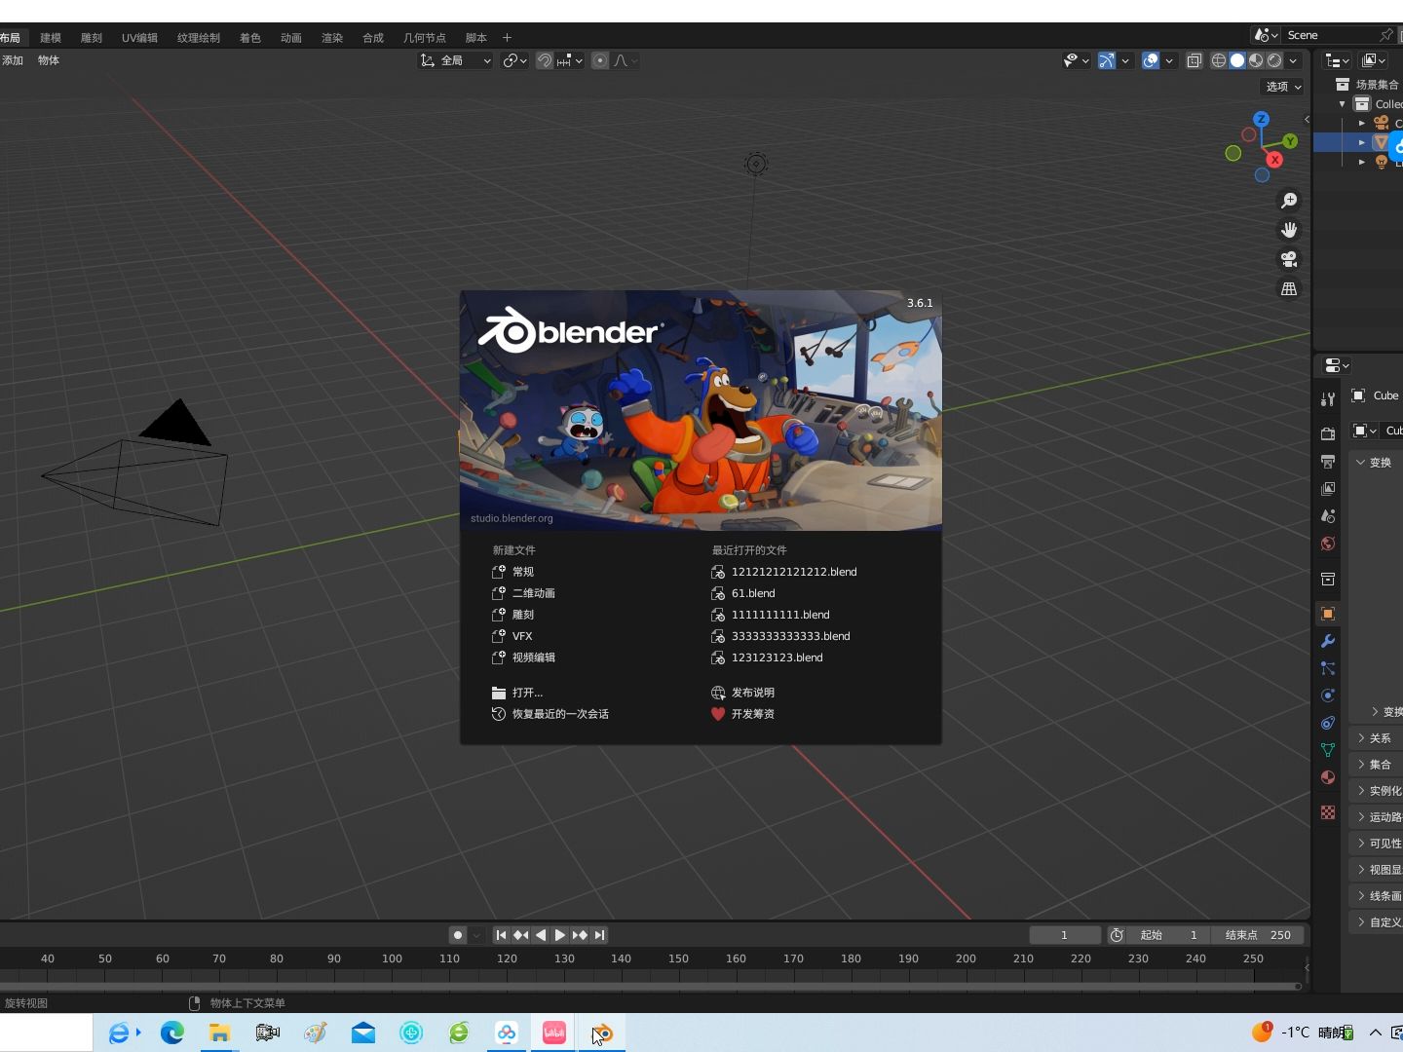Click the pan view hand icon

point(1289,230)
